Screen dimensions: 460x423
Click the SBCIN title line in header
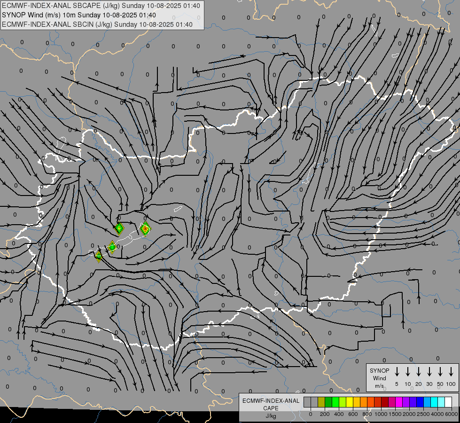tap(97, 24)
